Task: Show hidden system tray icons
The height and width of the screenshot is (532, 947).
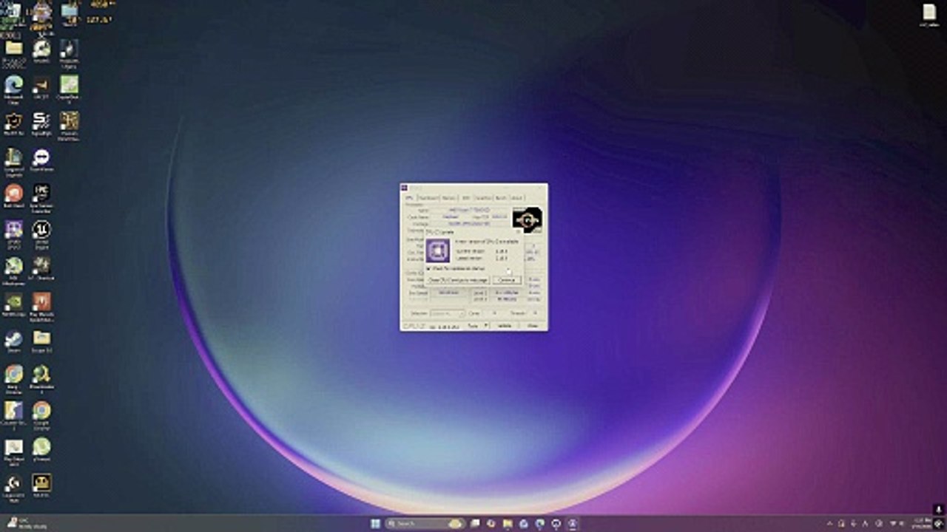Action: pyautogui.click(x=829, y=524)
